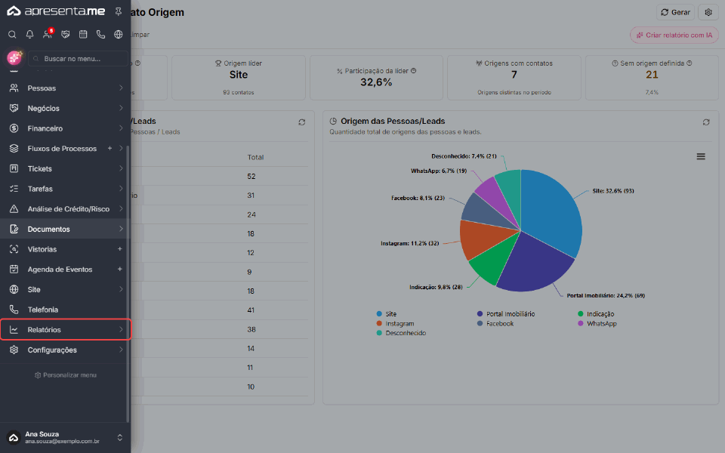Expand the Tickets menu chevron
This screenshot has height=453, width=725.
pos(121,168)
